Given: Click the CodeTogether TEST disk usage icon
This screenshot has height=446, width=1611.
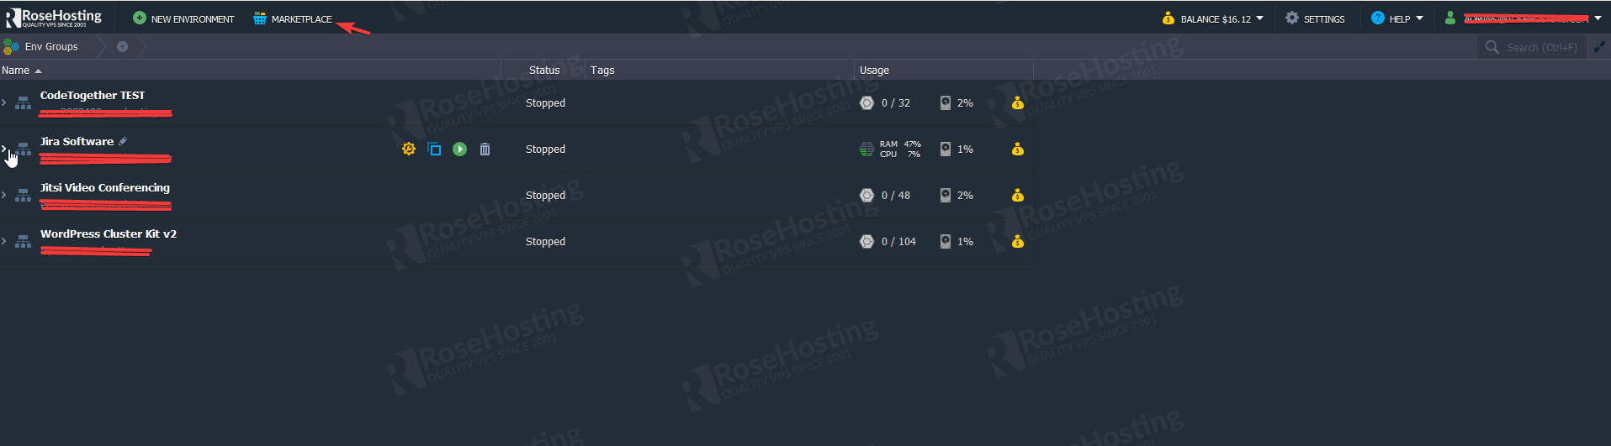Looking at the screenshot, I should coord(946,102).
